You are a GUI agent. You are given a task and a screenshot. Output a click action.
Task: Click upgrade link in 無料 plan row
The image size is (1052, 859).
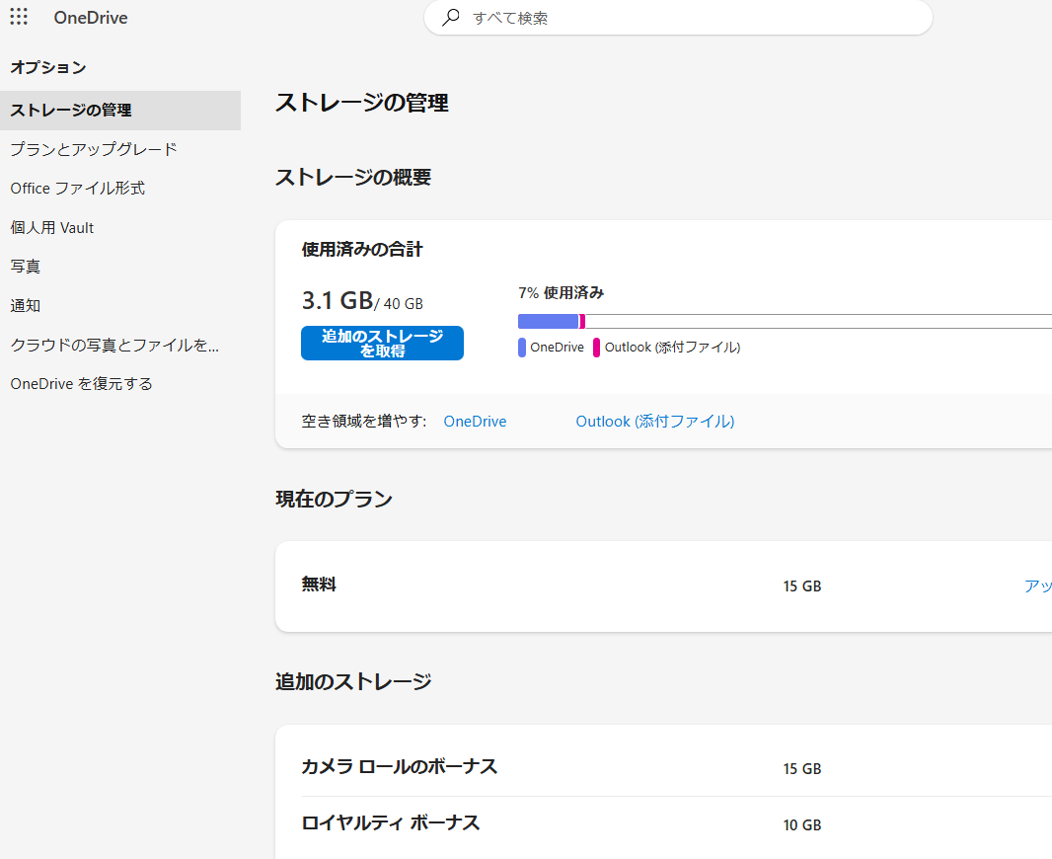click(x=1037, y=586)
